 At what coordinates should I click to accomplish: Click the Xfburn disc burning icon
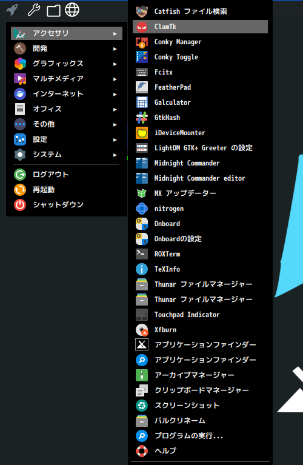coord(142,329)
